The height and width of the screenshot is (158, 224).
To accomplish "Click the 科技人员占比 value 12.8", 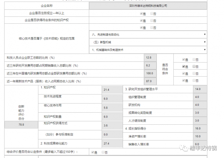I will (150, 58).
